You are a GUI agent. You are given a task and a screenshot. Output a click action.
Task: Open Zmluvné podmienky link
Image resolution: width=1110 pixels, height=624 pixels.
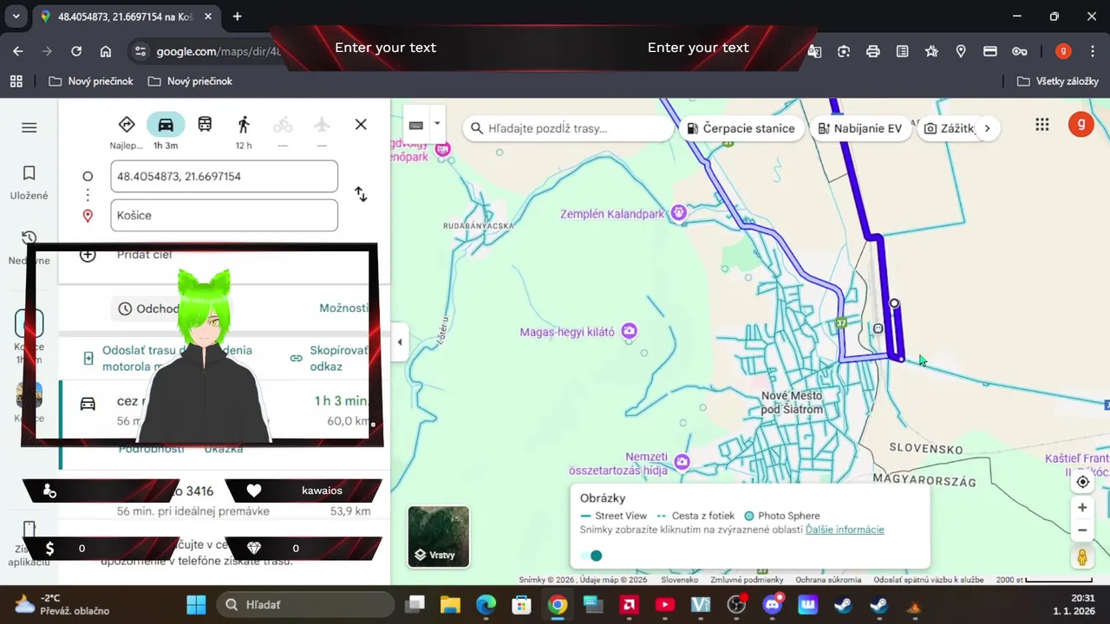[747, 580]
